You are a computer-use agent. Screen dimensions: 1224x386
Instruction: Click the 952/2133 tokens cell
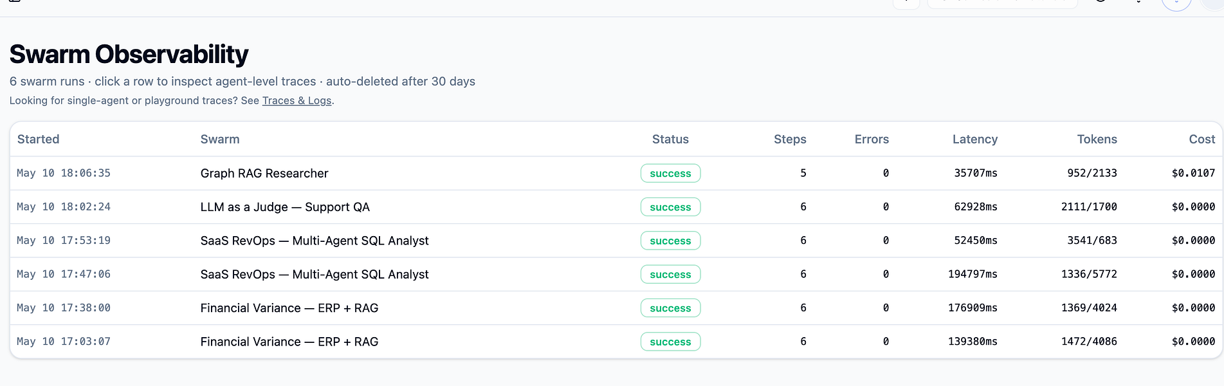tap(1092, 173)
